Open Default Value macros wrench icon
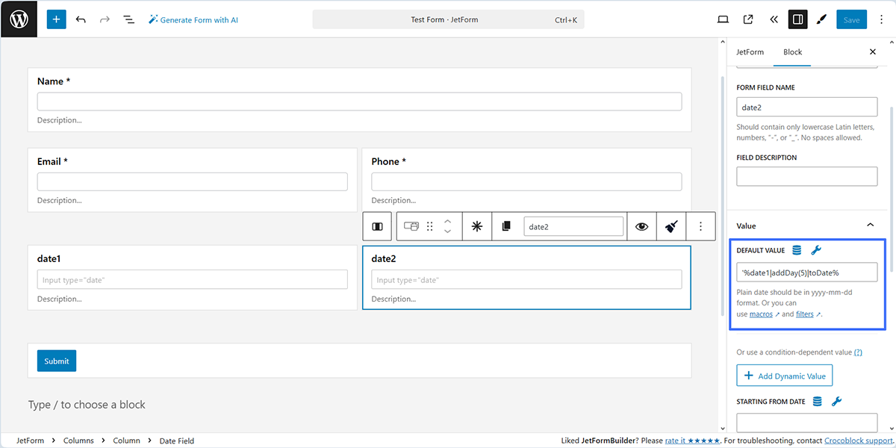 point(816,250)
